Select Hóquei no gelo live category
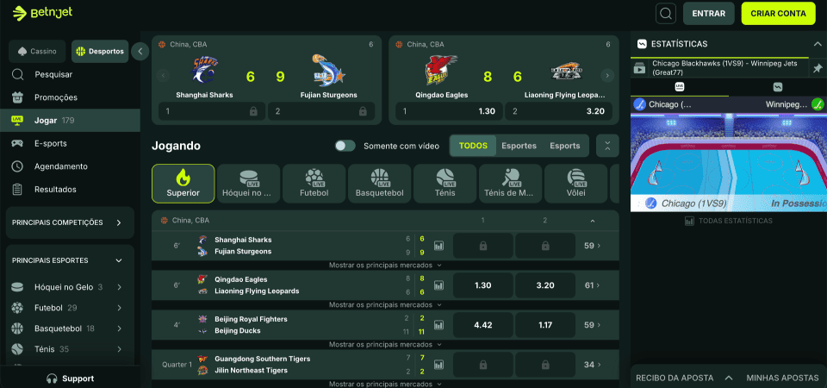Screen dimensions: 827x388 [x=248, y=184]
